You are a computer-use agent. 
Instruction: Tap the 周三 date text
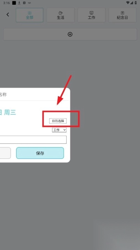(10, 113)
